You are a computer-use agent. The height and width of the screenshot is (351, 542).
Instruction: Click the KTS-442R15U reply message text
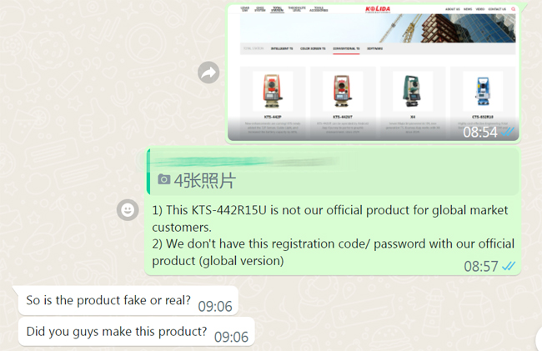pos(334,235)
